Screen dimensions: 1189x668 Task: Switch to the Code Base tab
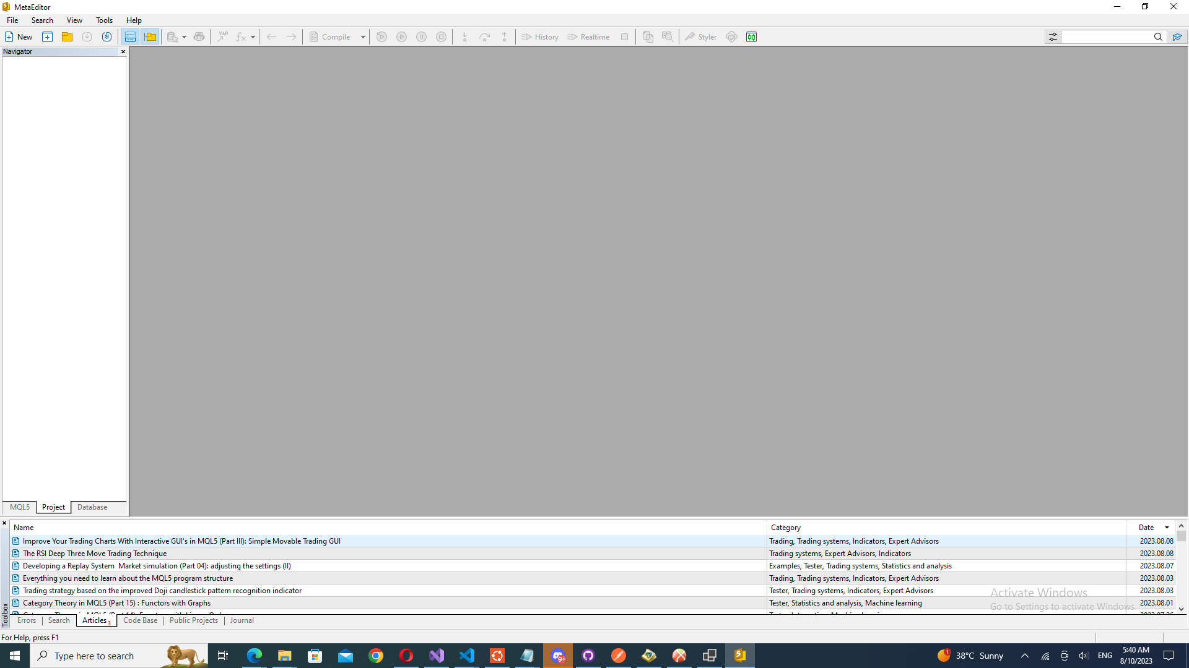140,620
